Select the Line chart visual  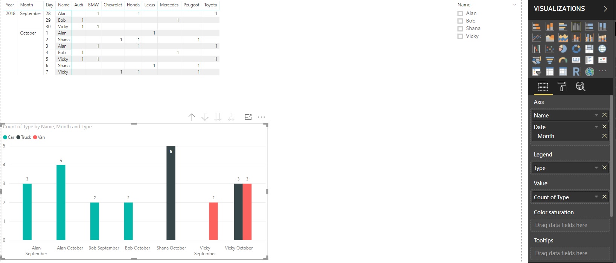coord(537,38)
